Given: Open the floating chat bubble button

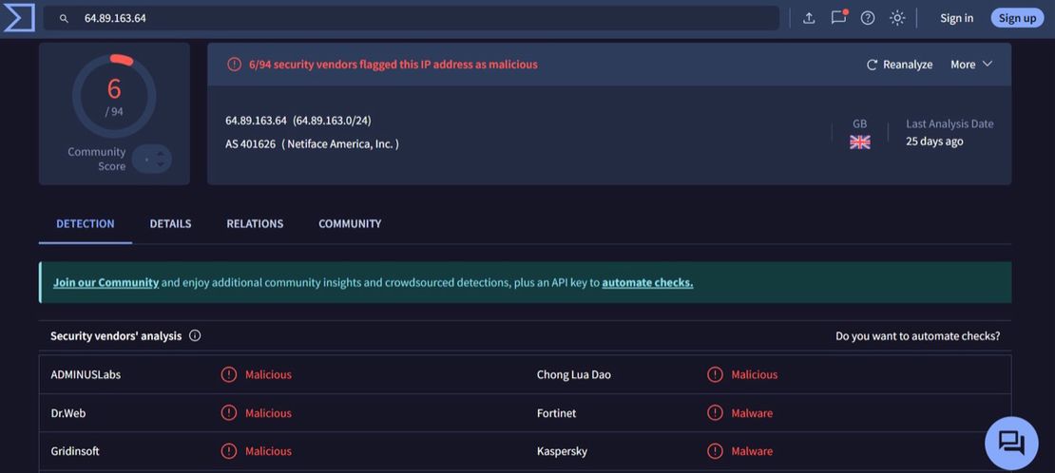Looking at the screenshot, I should (1011, 443).
